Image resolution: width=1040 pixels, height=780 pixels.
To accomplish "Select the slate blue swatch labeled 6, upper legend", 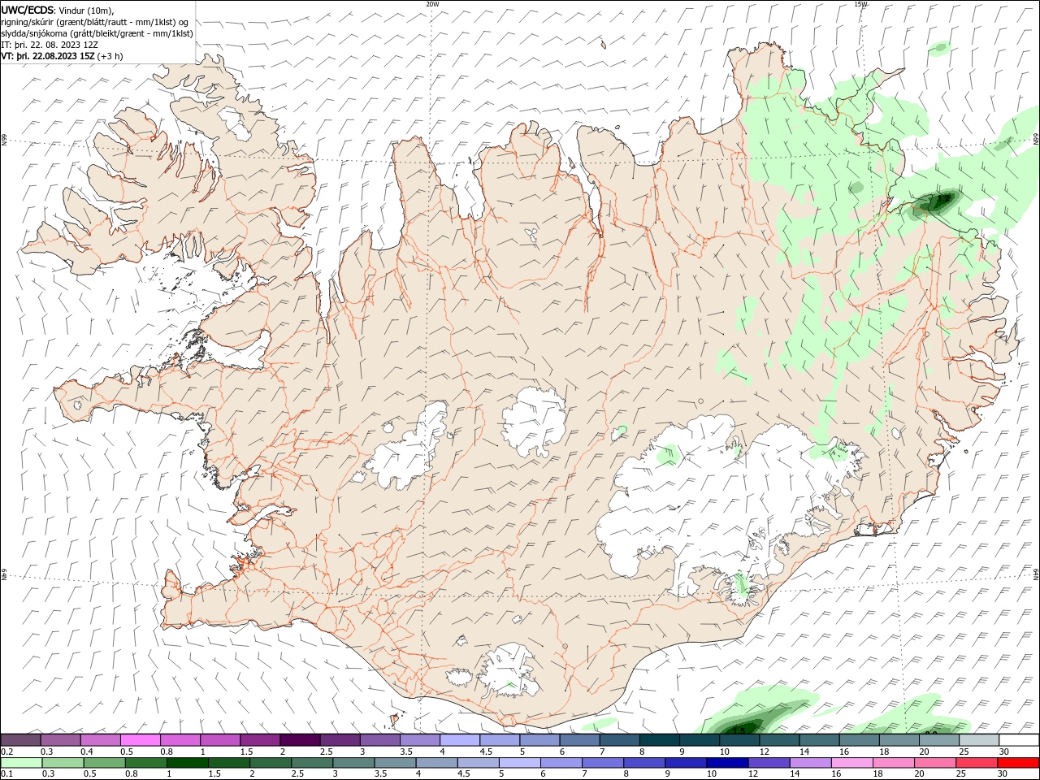I will click(x=579, y=739).
